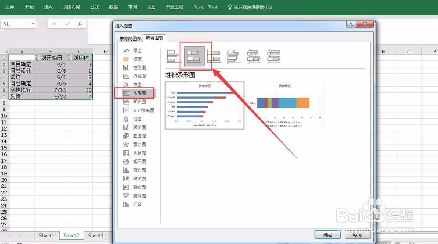The width and height of the screenshot is (438, 244).
Task: Pick the second stacked bar preview thumbnail
Action: point(285,106)
